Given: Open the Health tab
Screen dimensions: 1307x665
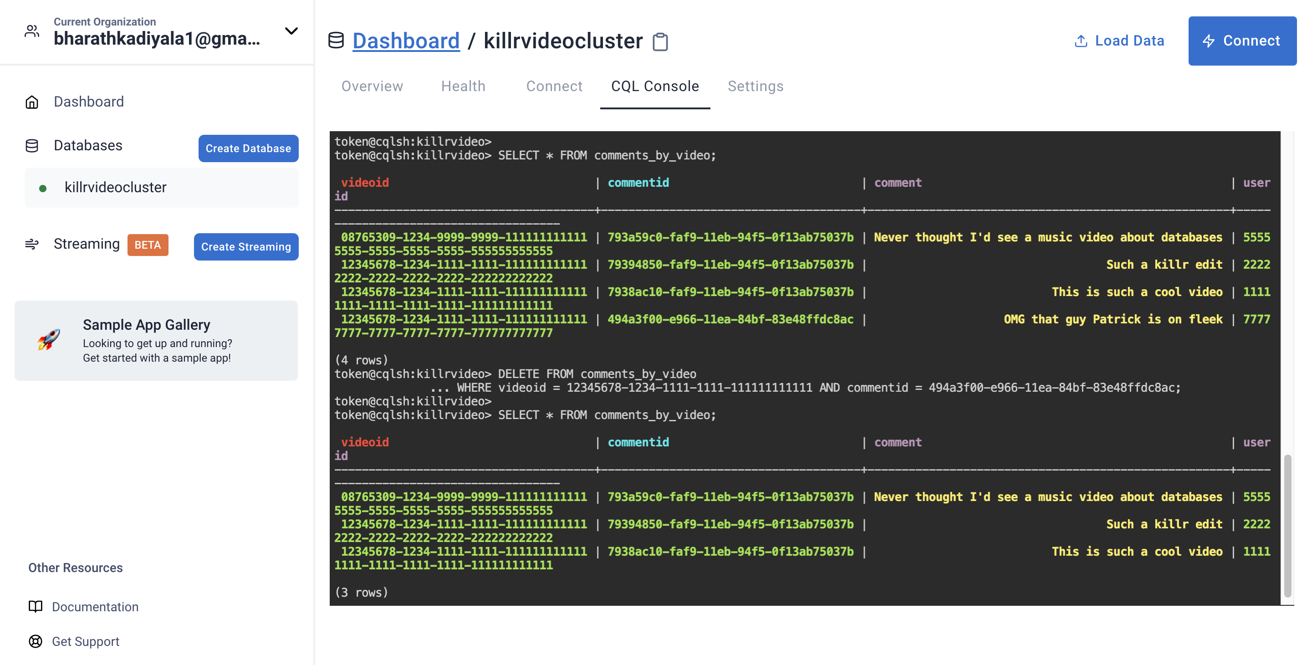Looking at the screenshot, I should [463, 86].
